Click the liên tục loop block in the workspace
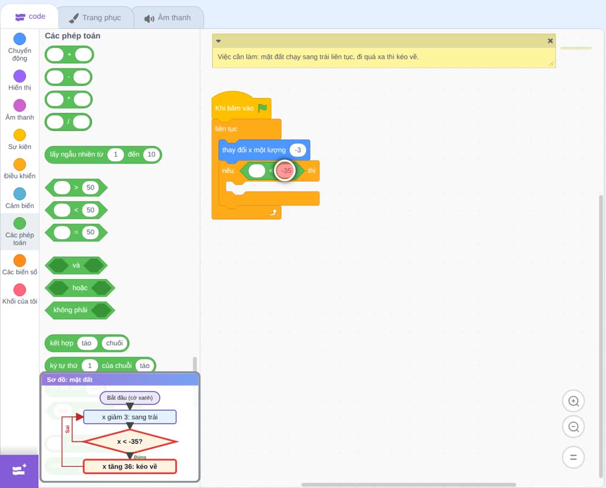The width and height of the screenshot is (606, 488). pyautogui.click(x=227, y=129)
